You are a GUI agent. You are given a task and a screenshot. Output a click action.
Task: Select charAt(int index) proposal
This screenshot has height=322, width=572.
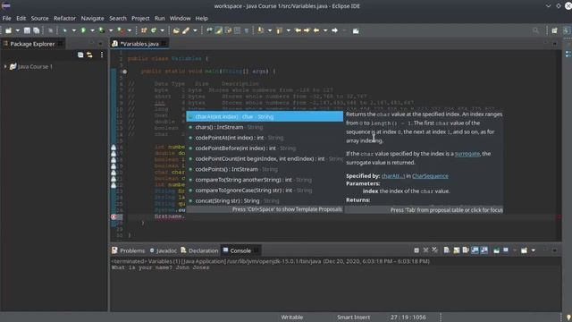[x=265, y=116]
